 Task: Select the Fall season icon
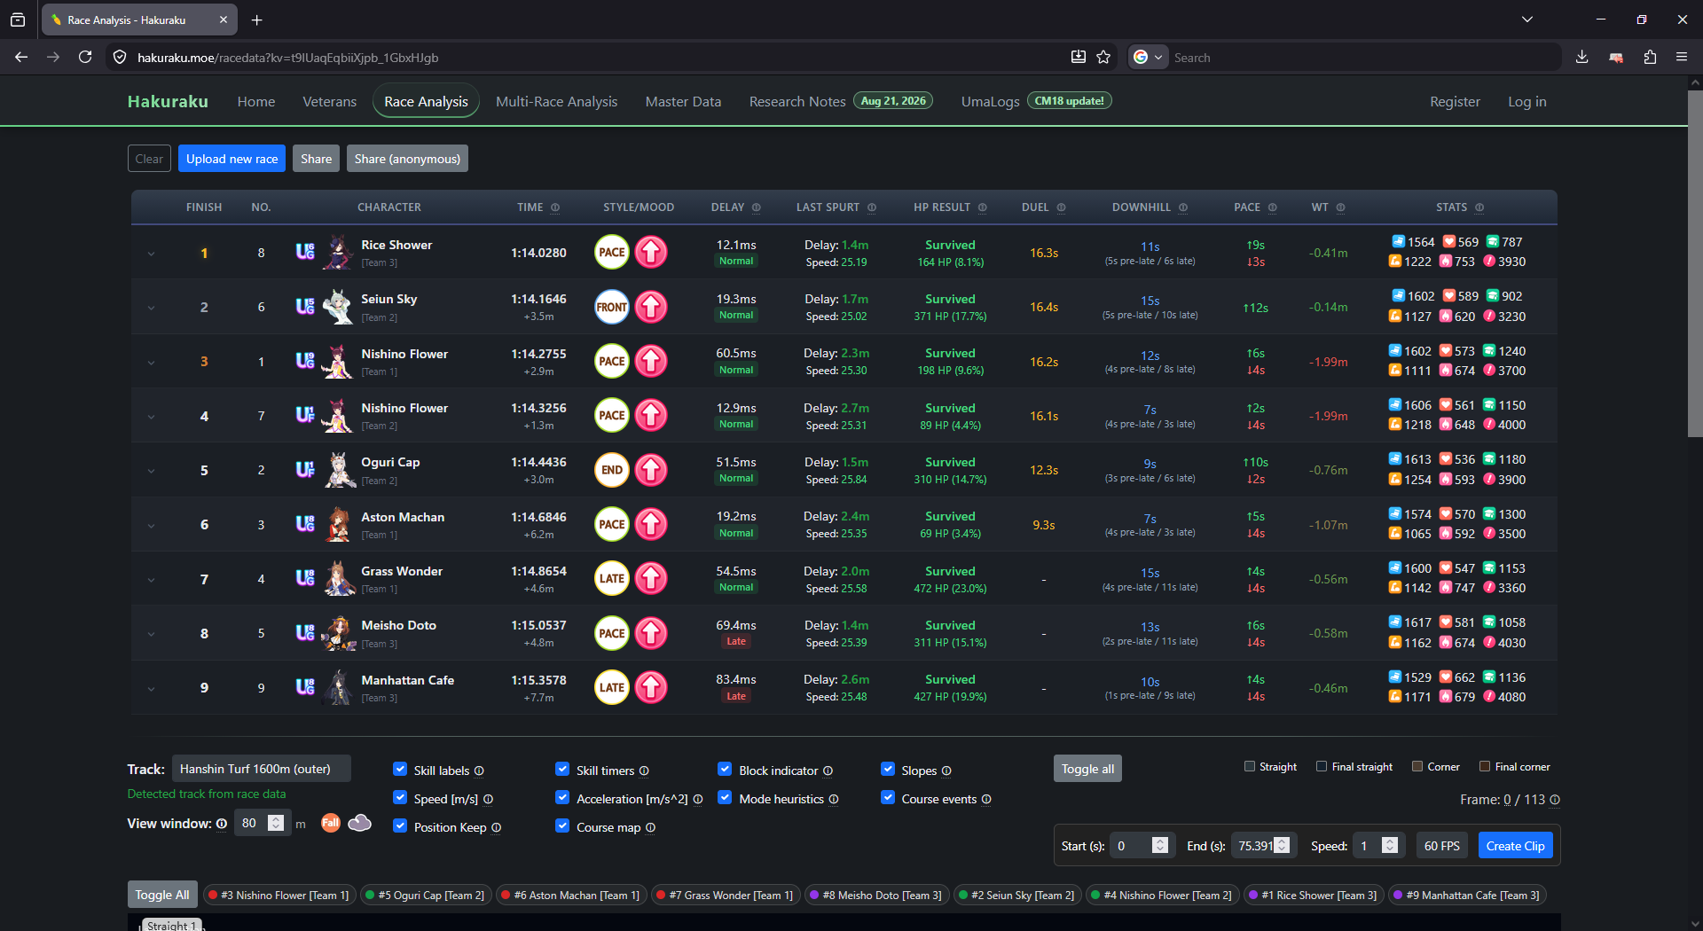click(x=330, y=823)
